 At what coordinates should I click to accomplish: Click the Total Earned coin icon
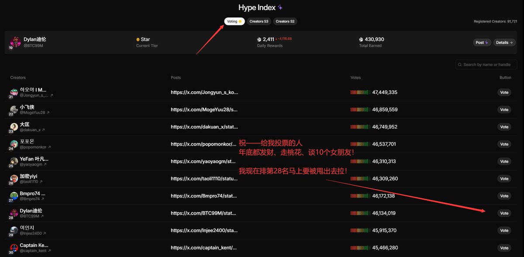361,39
